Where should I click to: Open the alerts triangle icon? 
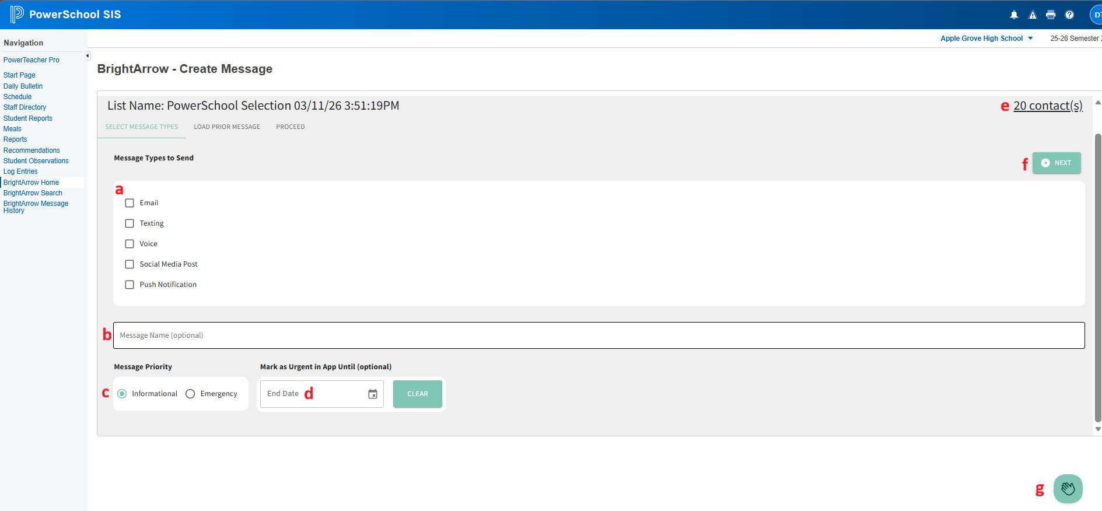[1033, 15]
